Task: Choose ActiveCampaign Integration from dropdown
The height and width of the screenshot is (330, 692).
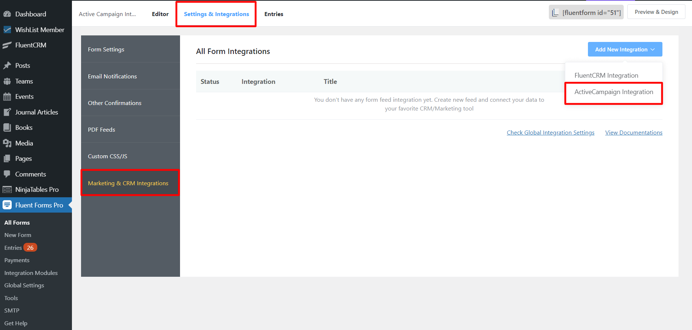Action: point(613,92)
